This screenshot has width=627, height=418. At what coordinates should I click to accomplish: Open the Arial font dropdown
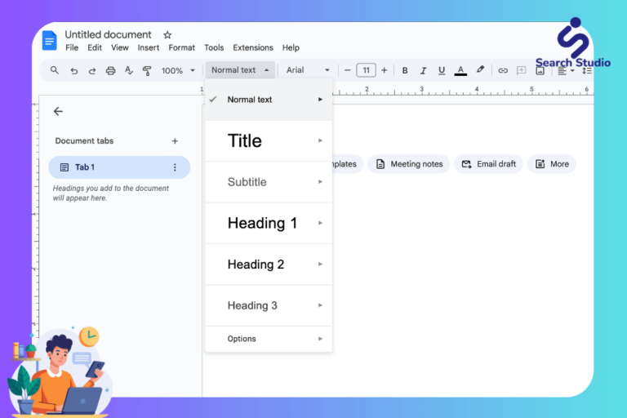(308, 70)
